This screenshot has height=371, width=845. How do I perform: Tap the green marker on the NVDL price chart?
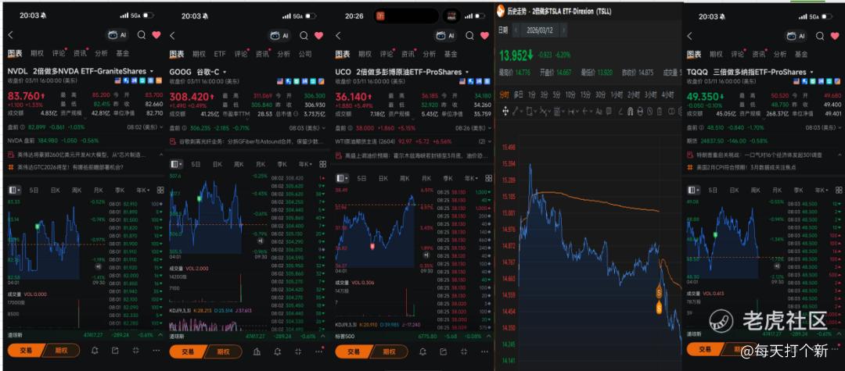click(x=38, y=227)
